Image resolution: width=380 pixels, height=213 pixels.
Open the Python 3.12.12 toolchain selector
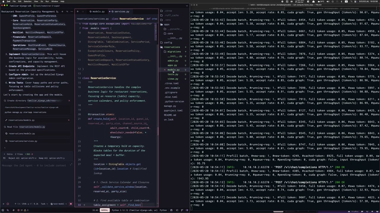(134, 210)
